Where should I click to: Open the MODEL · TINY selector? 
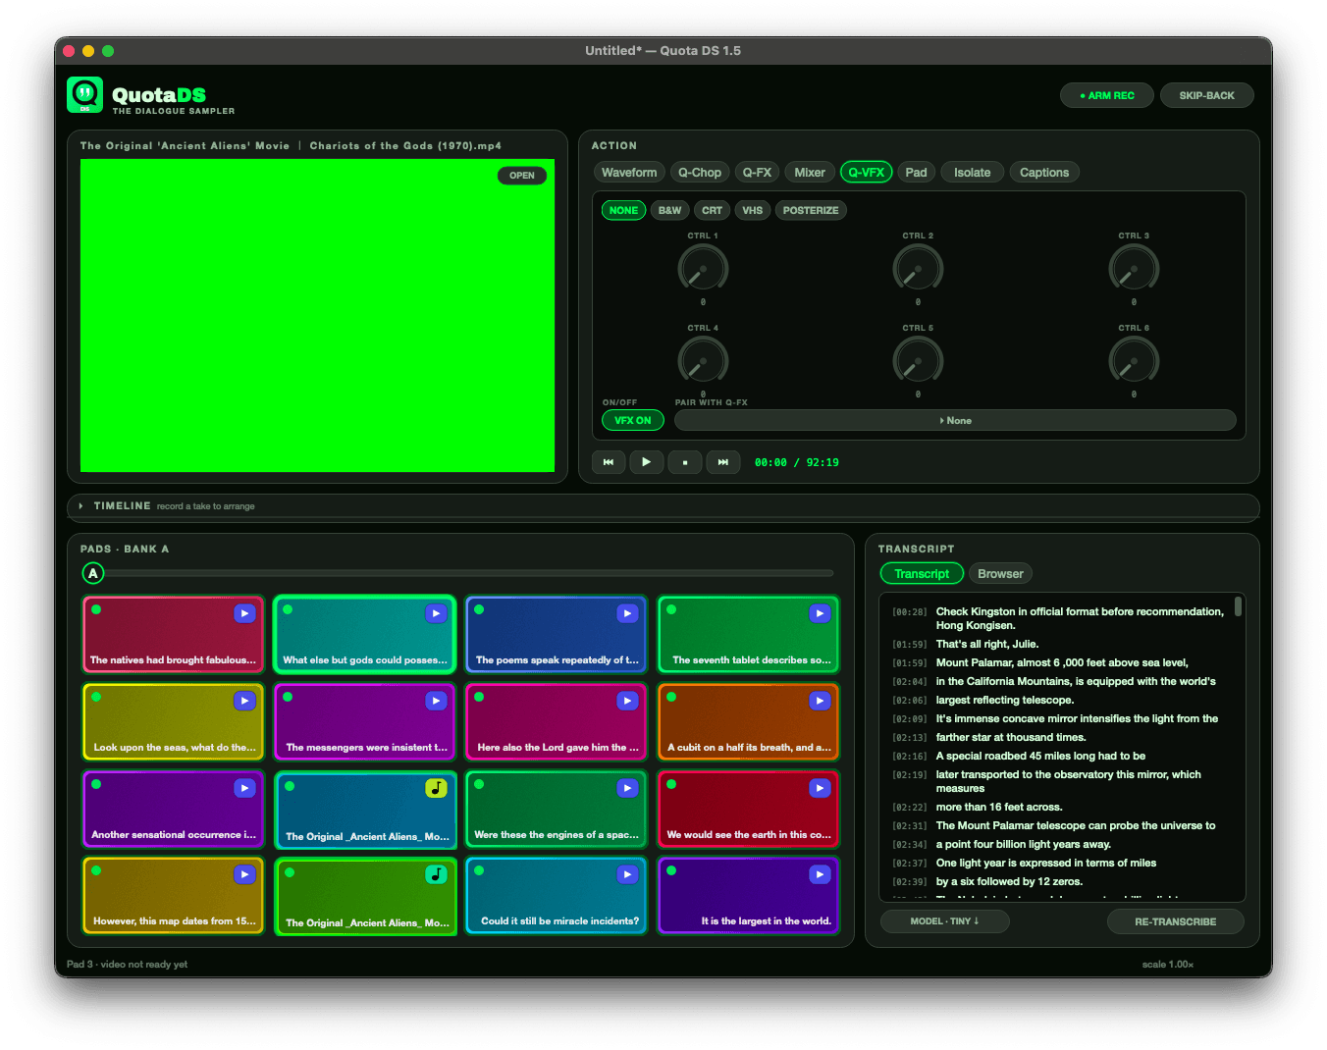944,921
